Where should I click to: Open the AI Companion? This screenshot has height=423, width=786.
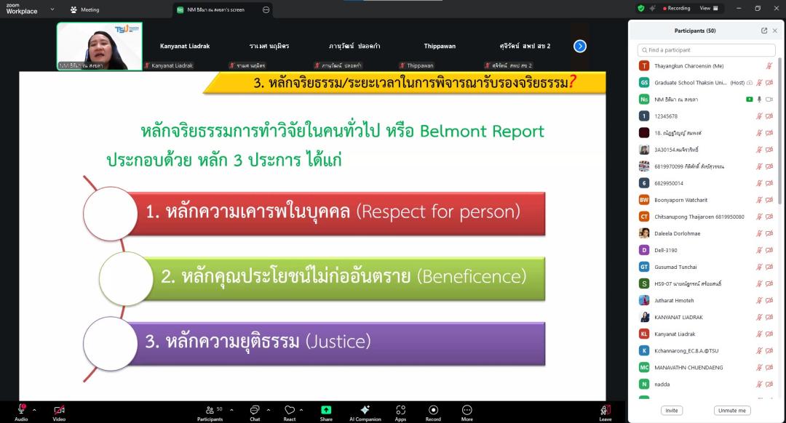pos(365,410)
